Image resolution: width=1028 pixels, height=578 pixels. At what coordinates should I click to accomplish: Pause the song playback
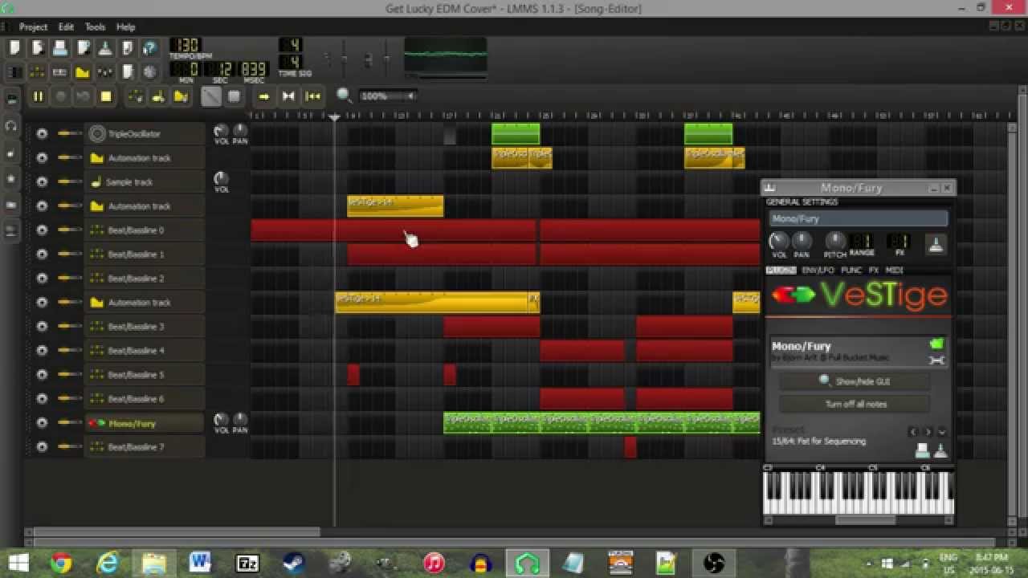tap(38, 96)
